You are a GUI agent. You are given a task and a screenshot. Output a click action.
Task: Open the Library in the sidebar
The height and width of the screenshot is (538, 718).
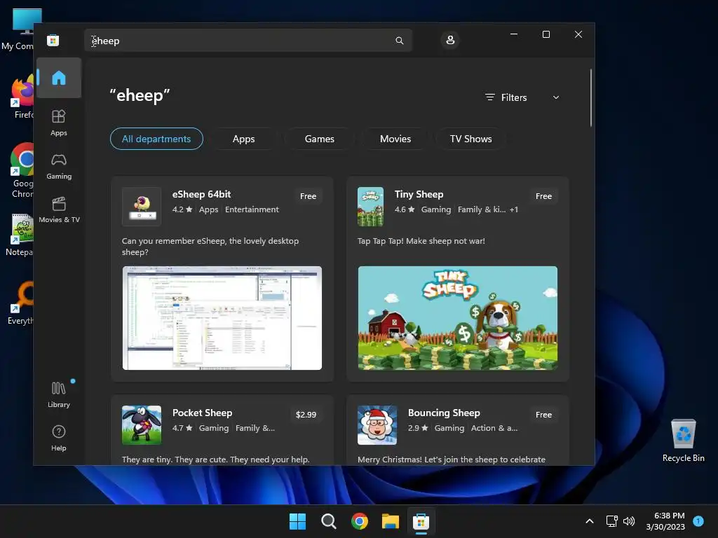point(59,394)
